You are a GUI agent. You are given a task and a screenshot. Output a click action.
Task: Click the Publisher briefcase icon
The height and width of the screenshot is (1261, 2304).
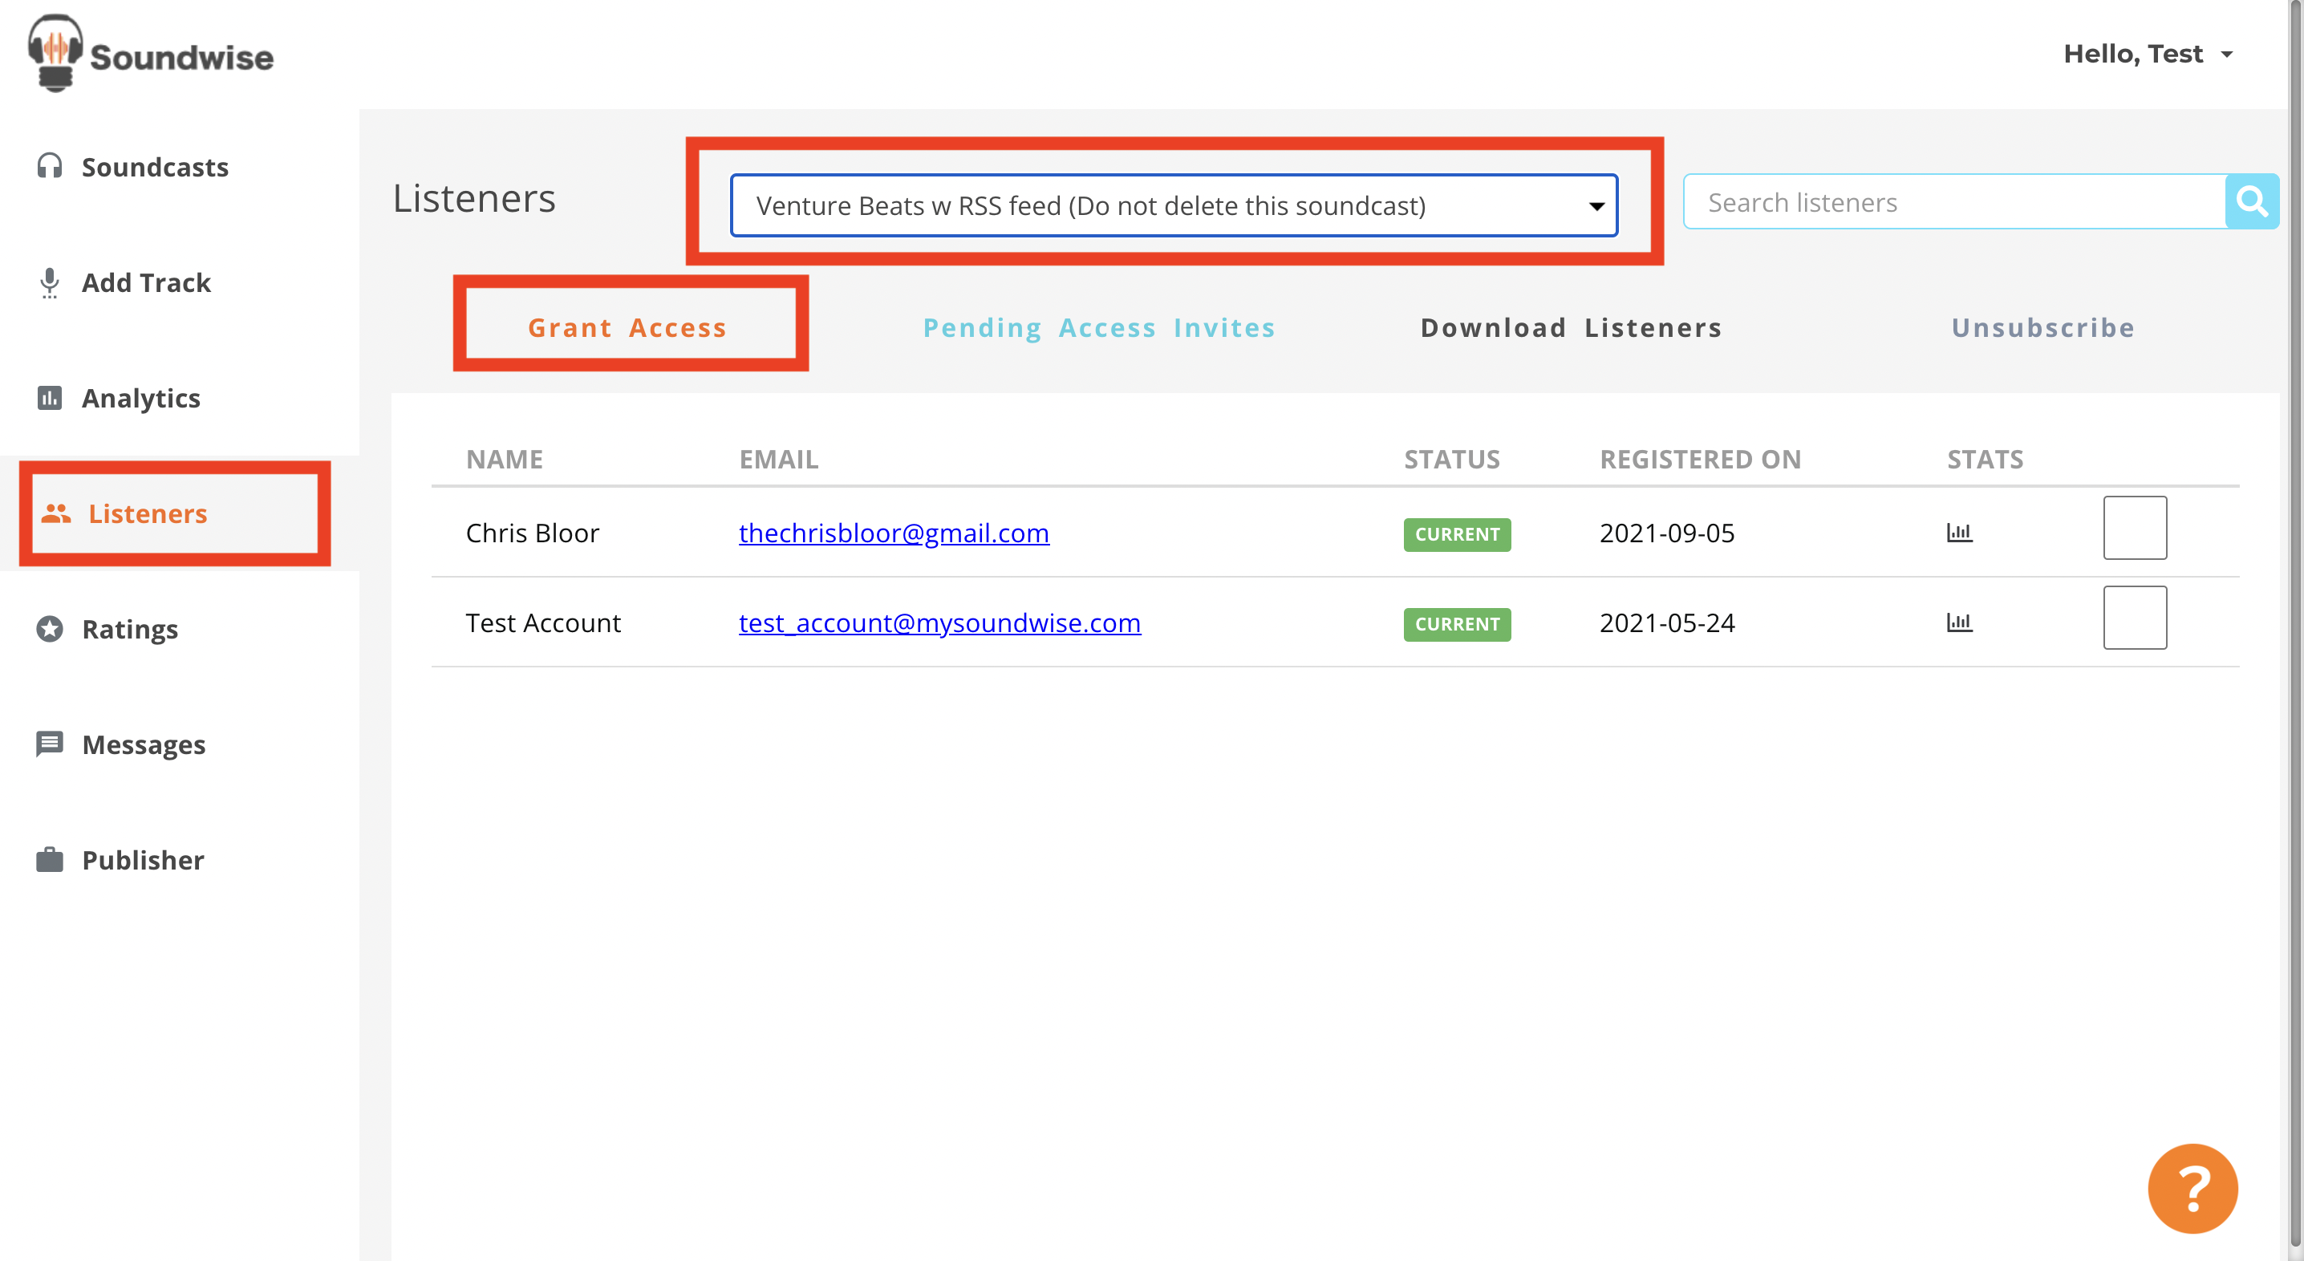pos(49,859)
